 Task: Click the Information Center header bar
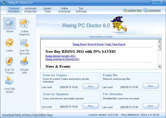coord(101,37)
